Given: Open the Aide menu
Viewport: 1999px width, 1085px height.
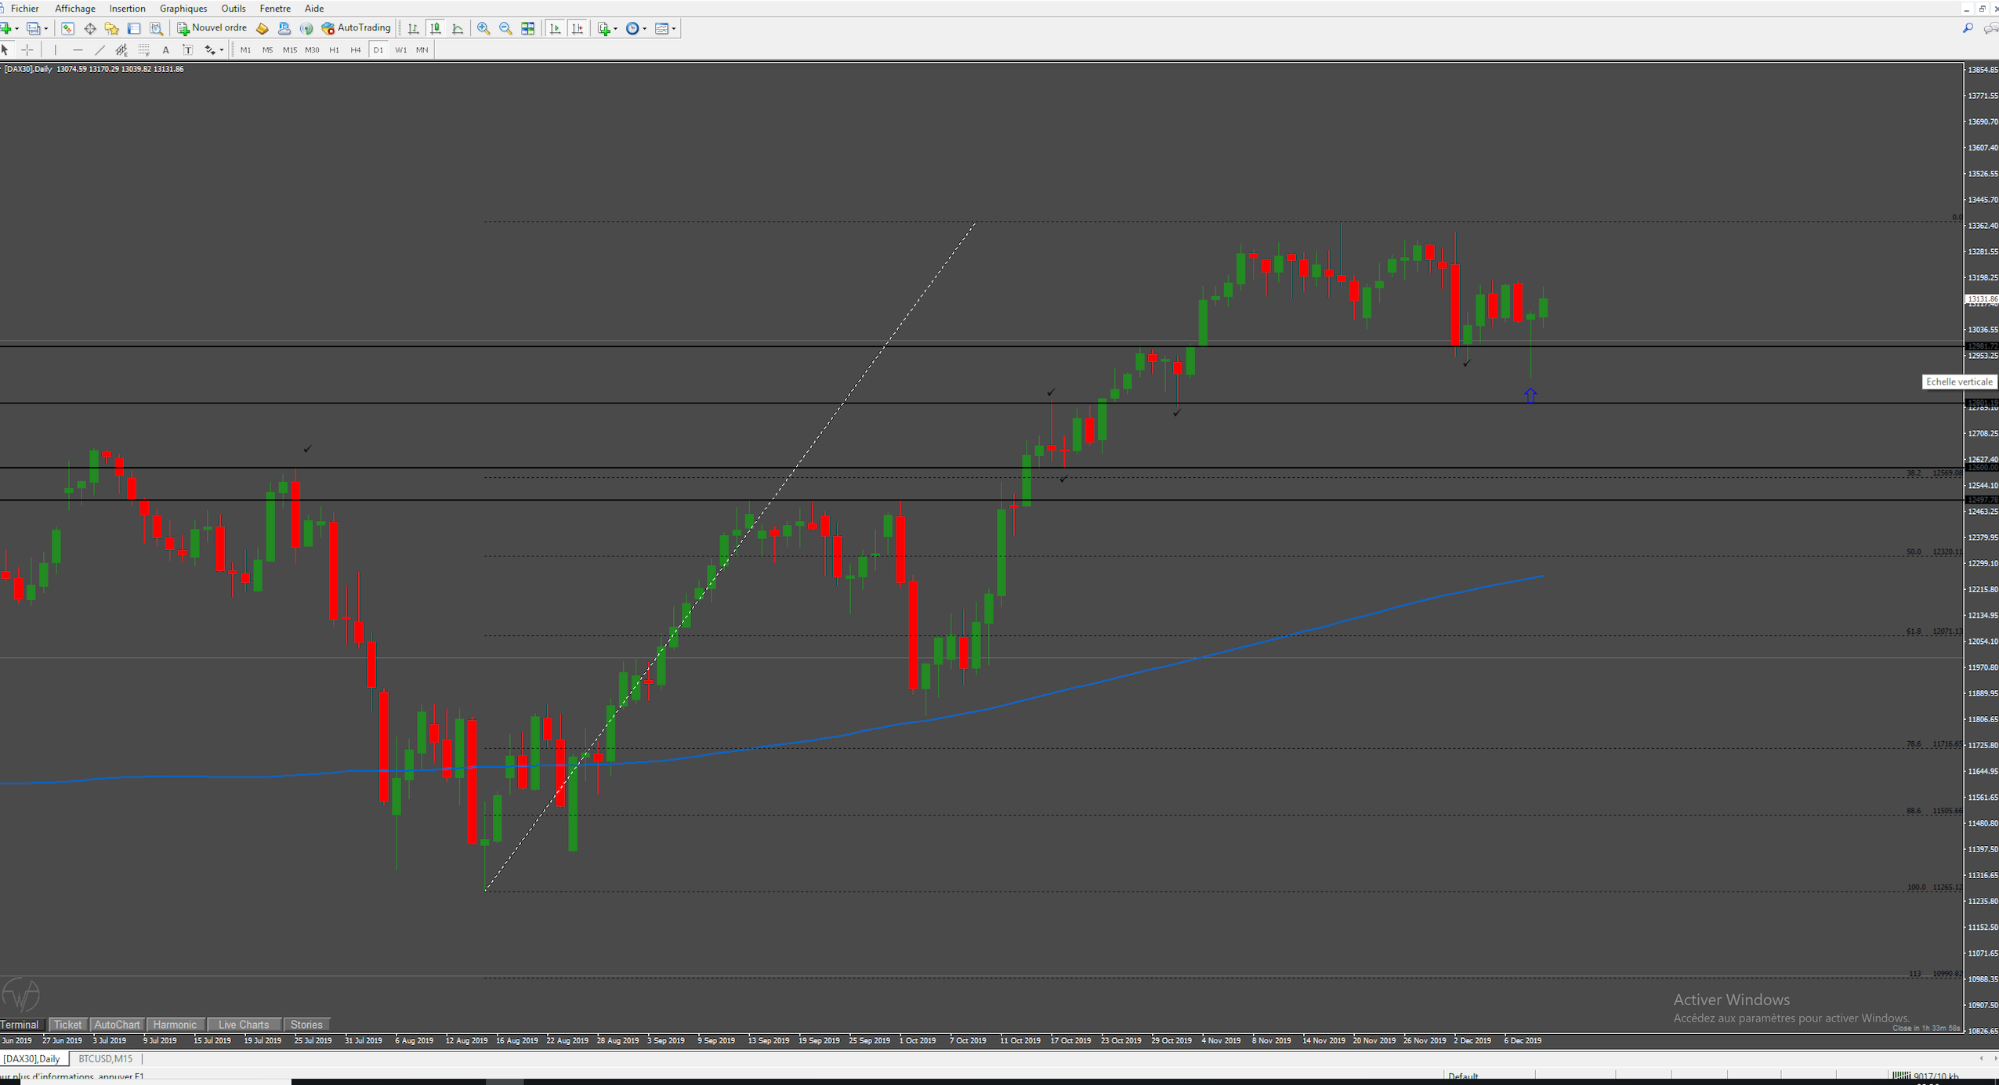Looking at the screenshot, I should (x=314, y=9).
